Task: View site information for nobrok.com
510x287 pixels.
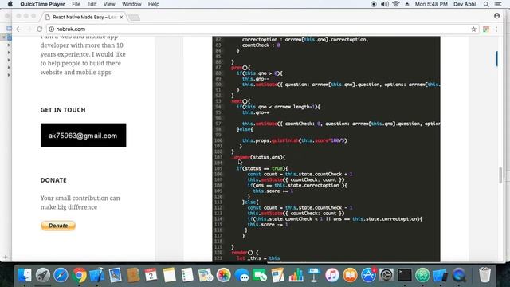Action: 51,29
